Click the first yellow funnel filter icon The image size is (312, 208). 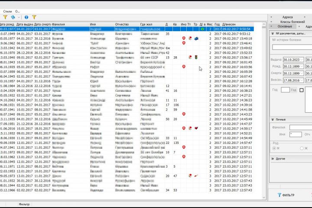tap(5, 17)
